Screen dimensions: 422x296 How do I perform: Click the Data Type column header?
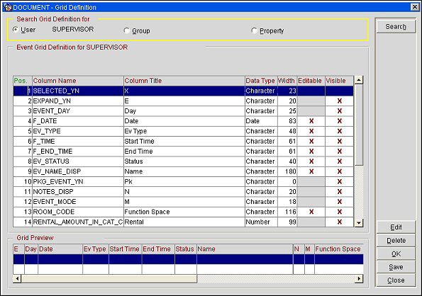[261, 81]
